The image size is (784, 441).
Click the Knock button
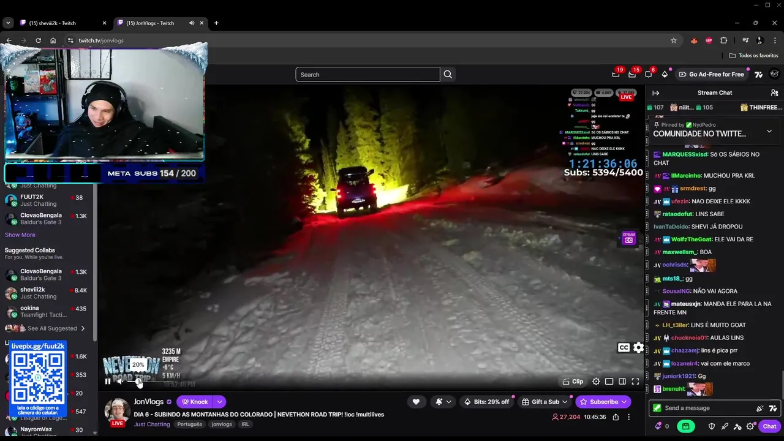[x=195, y=402]
